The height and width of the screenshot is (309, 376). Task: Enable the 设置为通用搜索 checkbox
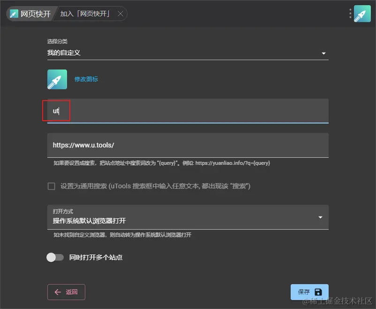point(51,186)
